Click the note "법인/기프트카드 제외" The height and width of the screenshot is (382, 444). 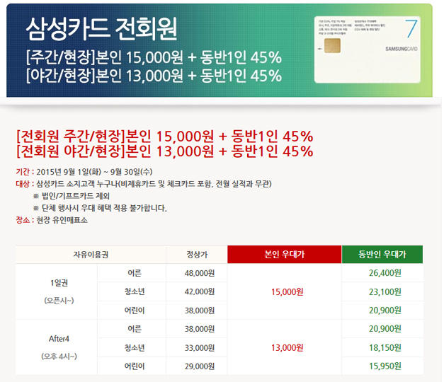point(75,196)
